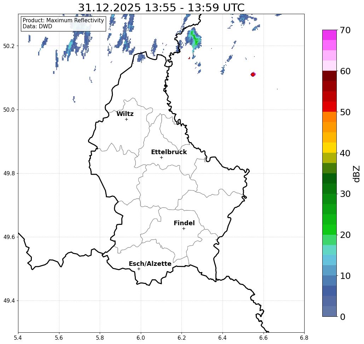Click the Ettelbruck station cross marker
The width and height of the screenshot is (364, 344).
162,157
